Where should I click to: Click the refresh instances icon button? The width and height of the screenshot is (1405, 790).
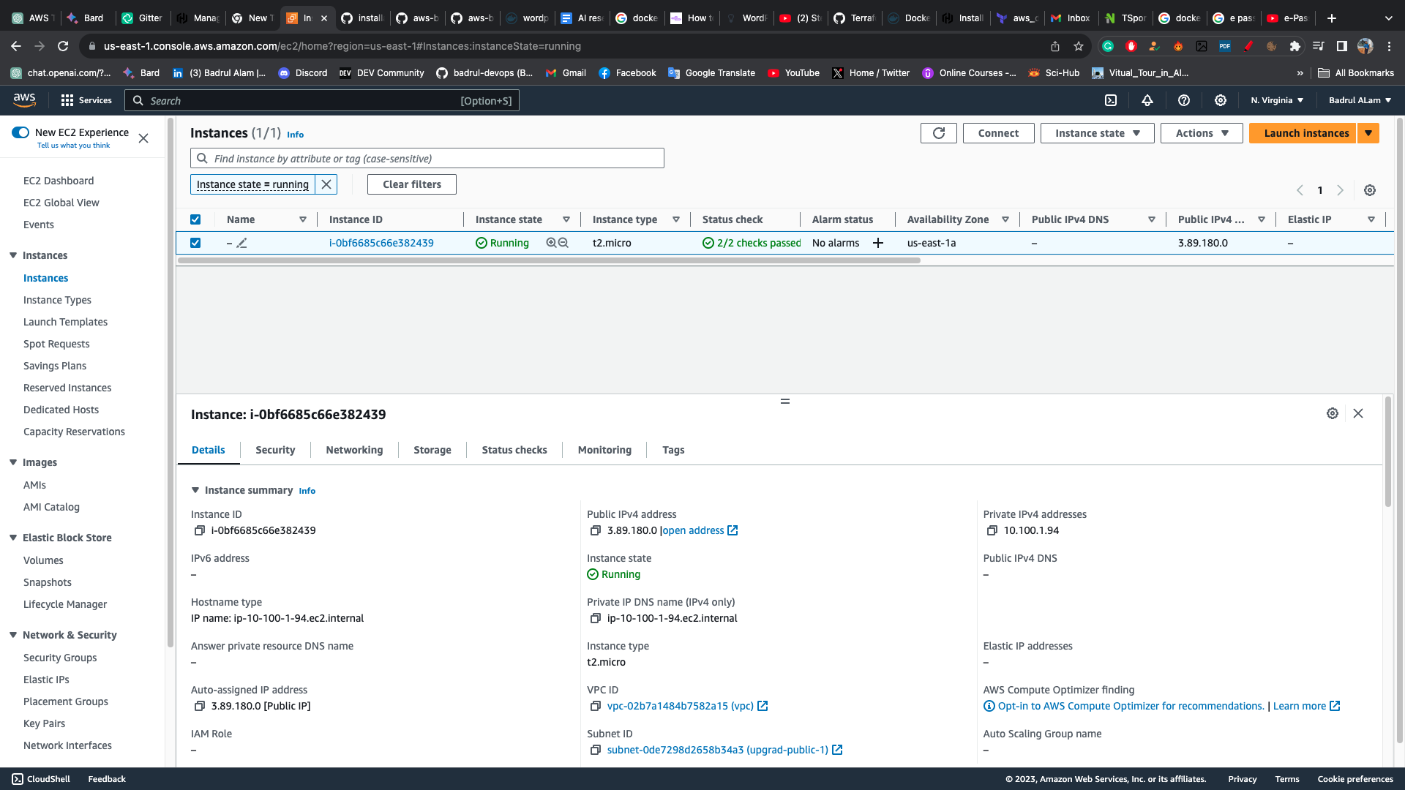click(x=939, y=133)
